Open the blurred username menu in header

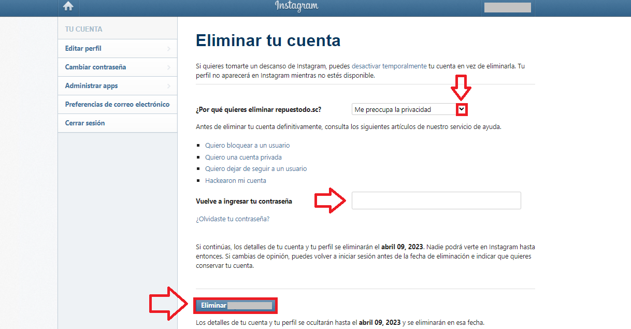pos(507,7)
